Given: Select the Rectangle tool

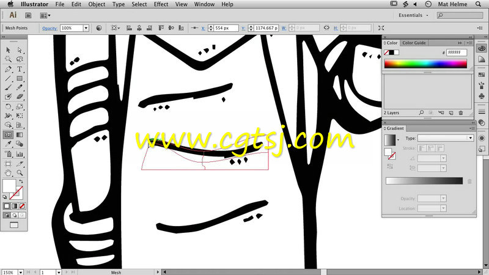Looking at the screenshot, I should [20, 79].
